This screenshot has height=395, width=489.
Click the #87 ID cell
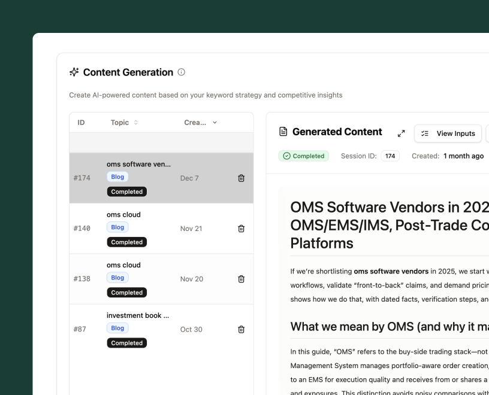click(80, 329)
